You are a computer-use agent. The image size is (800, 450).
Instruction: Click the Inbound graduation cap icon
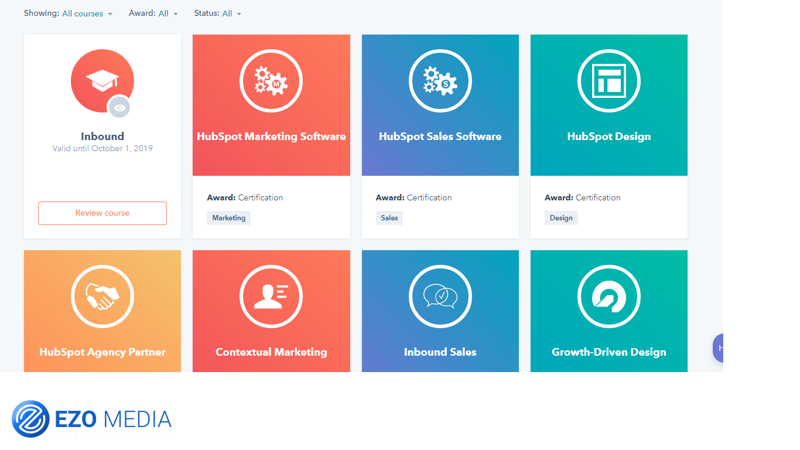pos(102,81)
